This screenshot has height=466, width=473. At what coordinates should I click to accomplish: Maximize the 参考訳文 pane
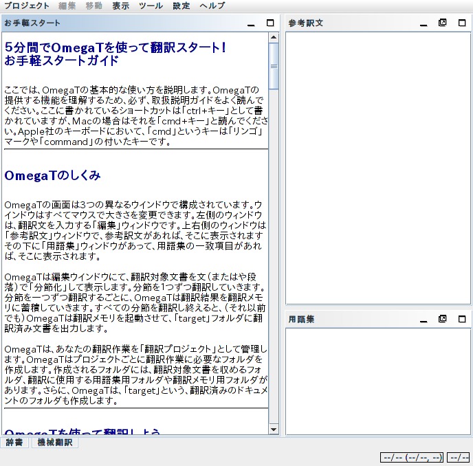[x=462, y=23]
